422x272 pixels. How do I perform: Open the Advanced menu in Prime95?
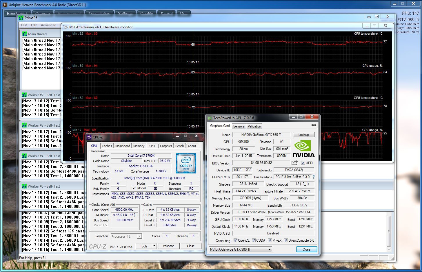pyautogui.click(x=48, y=25)
